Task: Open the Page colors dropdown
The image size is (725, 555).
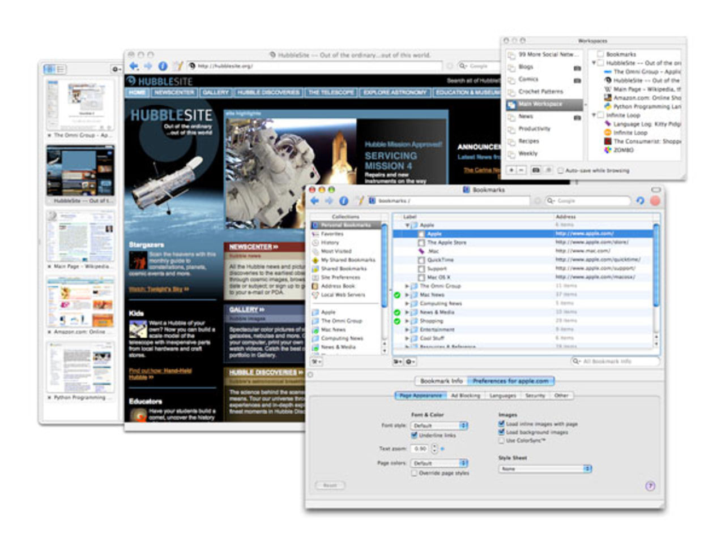Action: (439, 463)
